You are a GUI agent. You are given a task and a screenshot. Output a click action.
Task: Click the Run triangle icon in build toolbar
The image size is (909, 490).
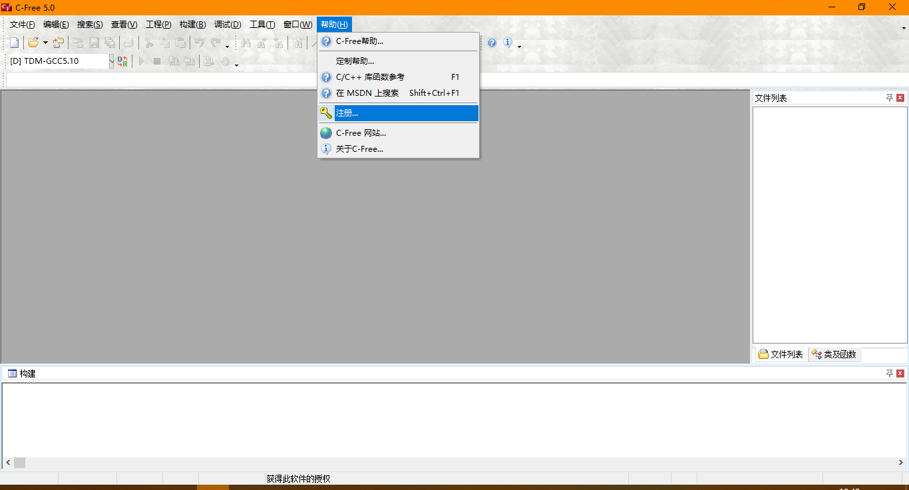tap(141, 61)
